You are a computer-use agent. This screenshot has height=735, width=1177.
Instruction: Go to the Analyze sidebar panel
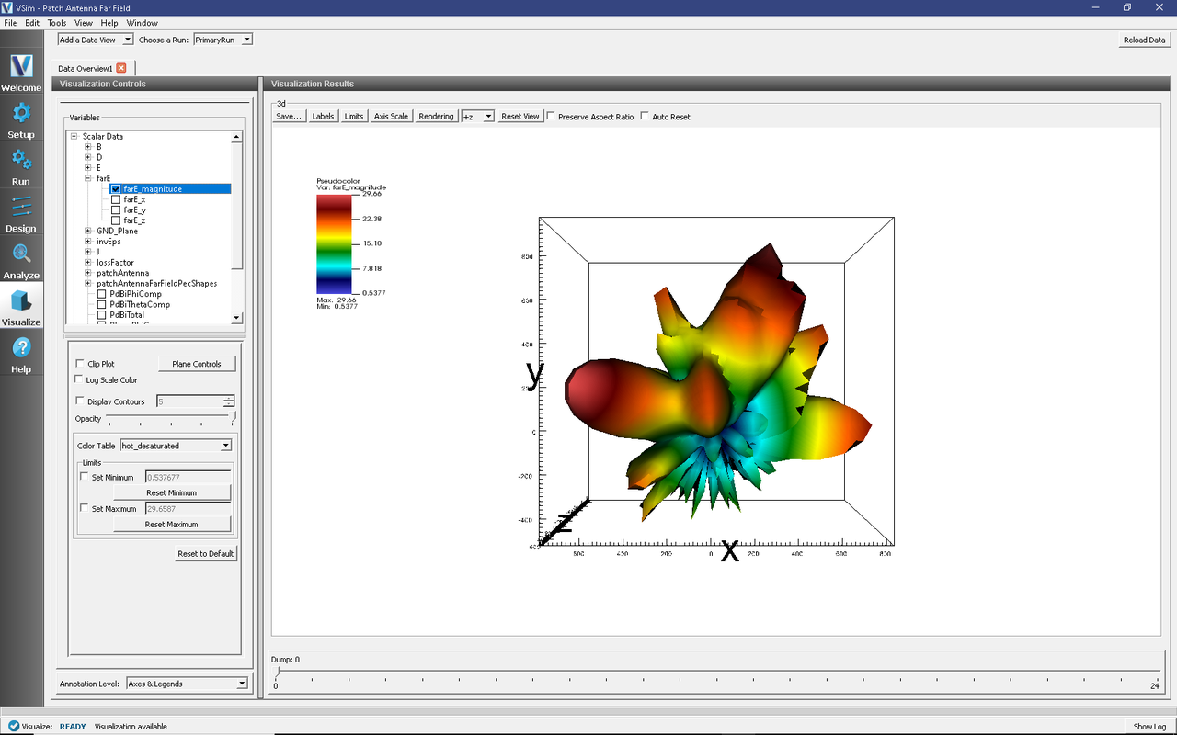point(21,261)
